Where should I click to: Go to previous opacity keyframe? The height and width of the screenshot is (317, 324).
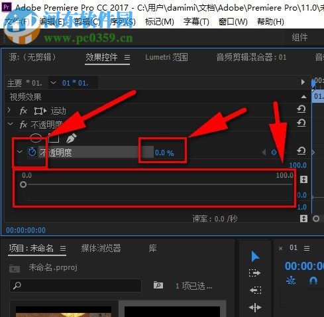tap(264, 153)
